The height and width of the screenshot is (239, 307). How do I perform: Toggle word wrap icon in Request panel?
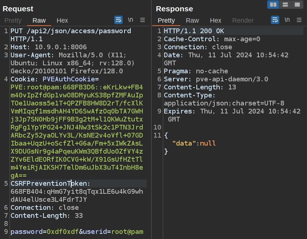tap(118, 20)
